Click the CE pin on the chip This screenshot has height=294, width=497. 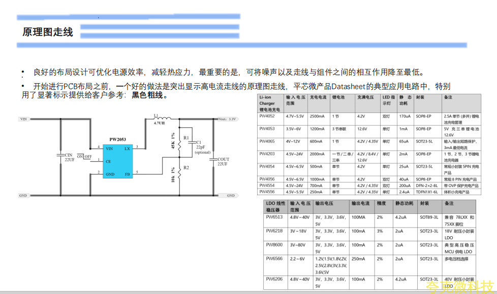108,162
